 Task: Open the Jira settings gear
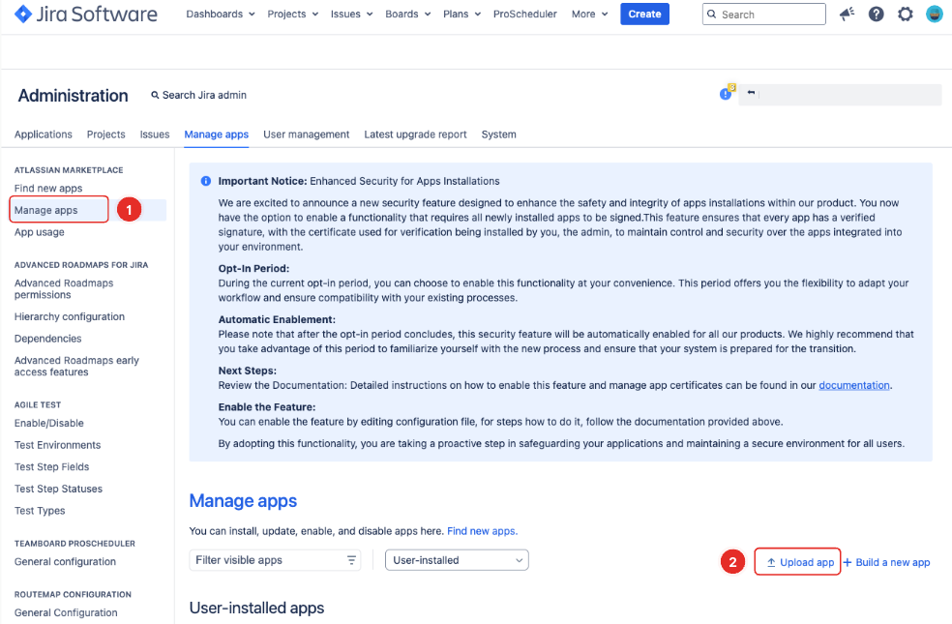(x=904, y=14)
